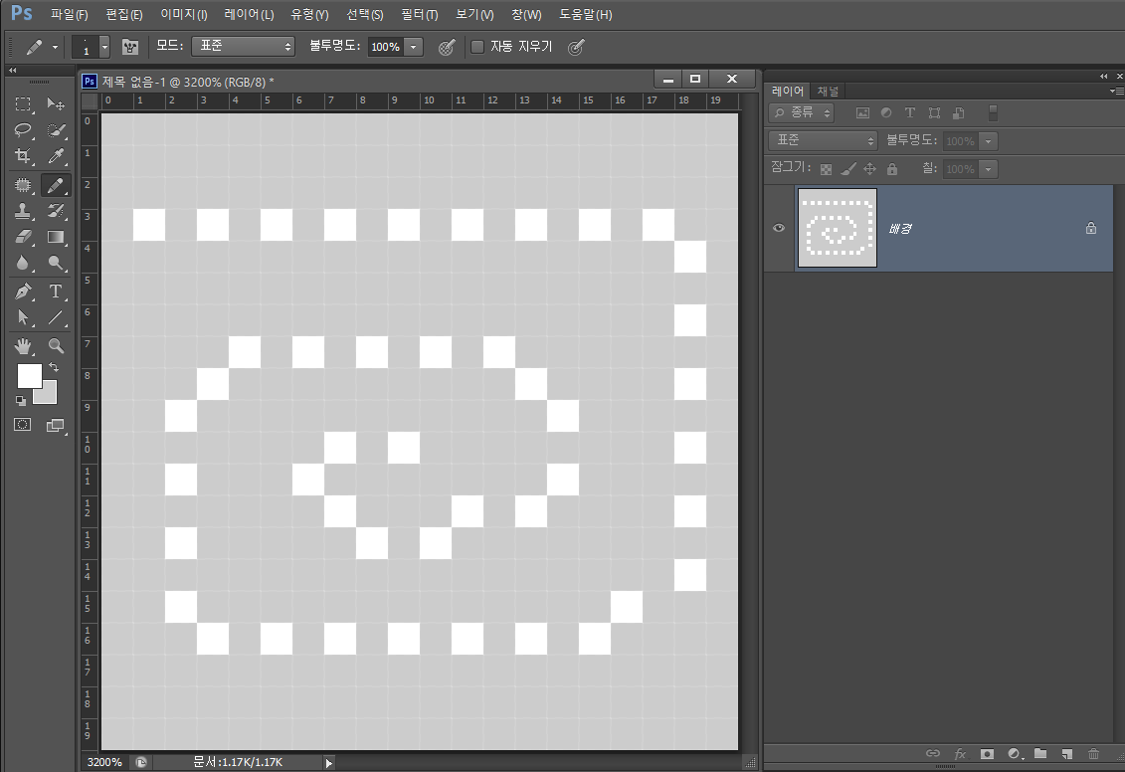The width and height of the screenshot is (1125, 772).
Task: Open the 편집(E) menu
Action: (x=124, y=14)
